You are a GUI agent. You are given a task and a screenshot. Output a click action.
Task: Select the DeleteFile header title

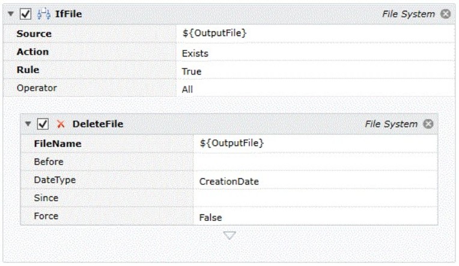98,124
